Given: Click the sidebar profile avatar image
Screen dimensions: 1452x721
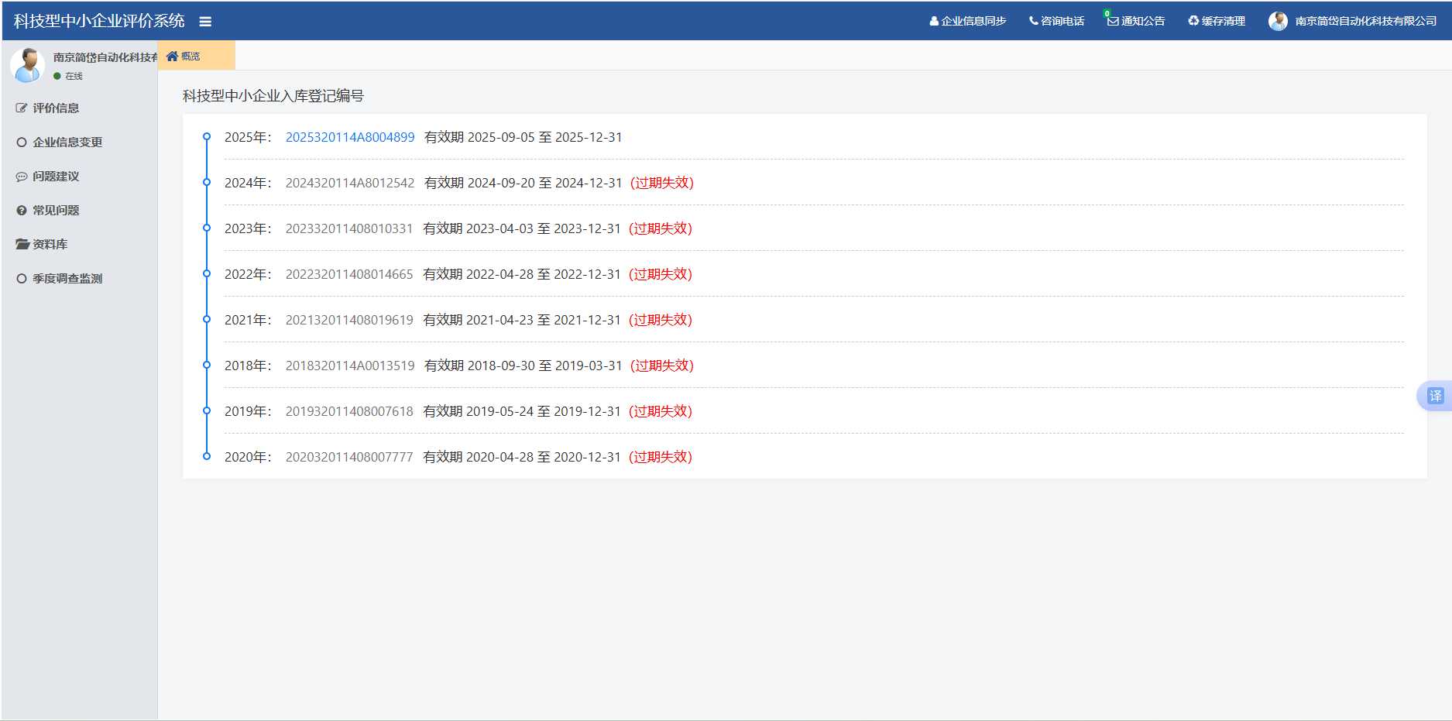Looking at the screenshot, I should pos(28,65).
